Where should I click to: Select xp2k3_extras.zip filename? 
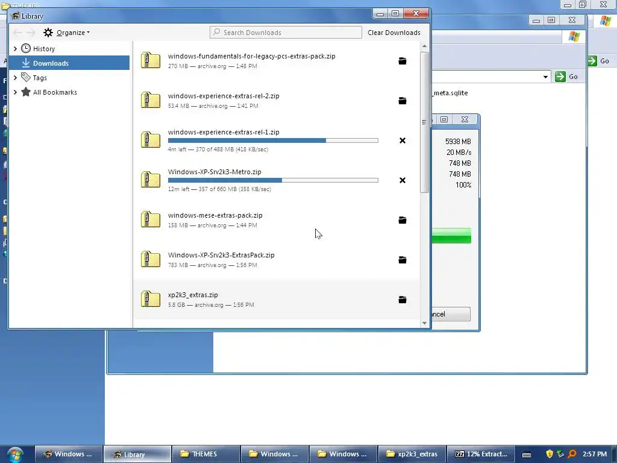[x=193, y=294]
